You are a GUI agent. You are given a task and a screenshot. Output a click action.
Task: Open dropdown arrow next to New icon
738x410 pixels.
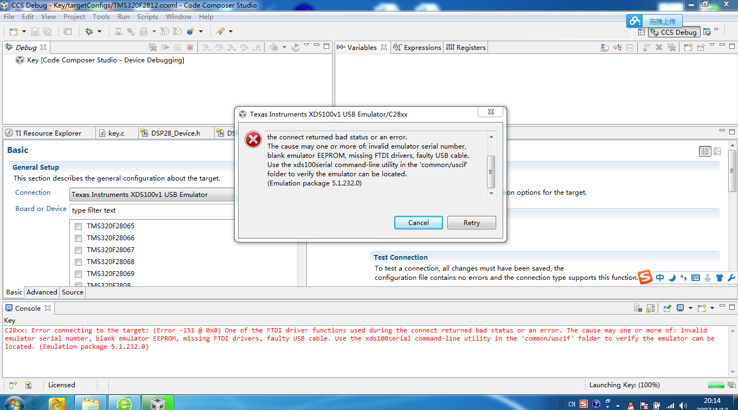click(x=23, y=31)
